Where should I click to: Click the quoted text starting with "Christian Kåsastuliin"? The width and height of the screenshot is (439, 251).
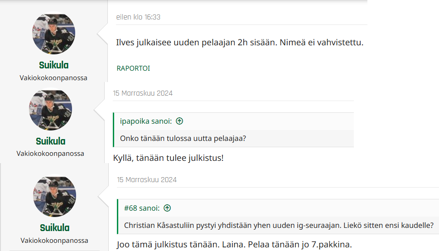coord(278,225)
